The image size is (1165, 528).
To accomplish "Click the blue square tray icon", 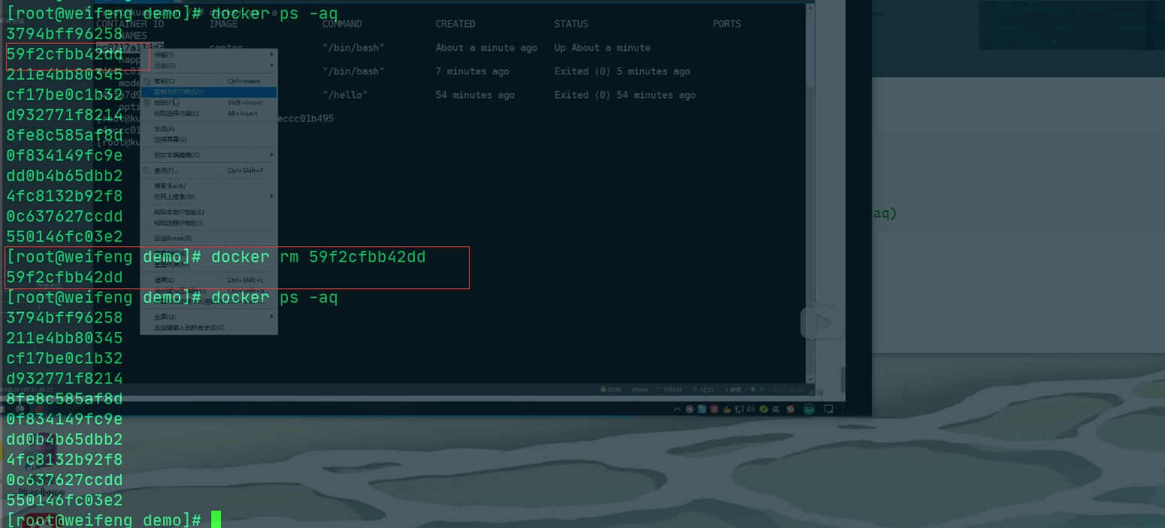I will [x=702, y=409].
